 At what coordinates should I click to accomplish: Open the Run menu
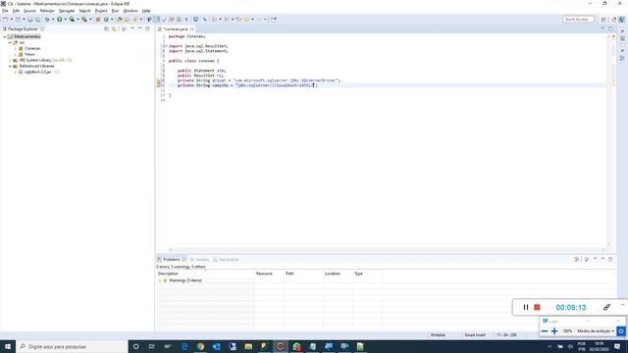click(x=116, y=11)
